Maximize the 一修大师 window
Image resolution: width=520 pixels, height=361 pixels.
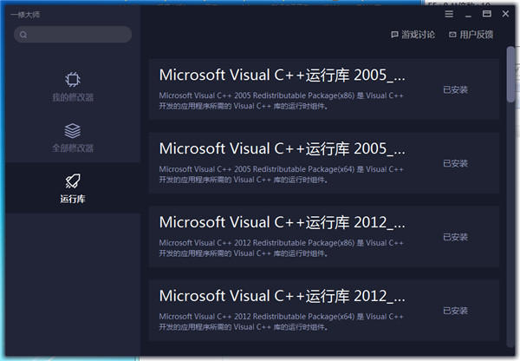[487, 14]
